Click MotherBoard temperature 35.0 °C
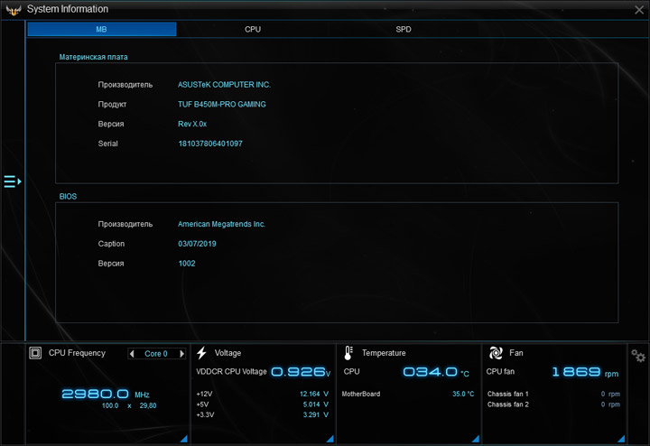 pos(463,394)
